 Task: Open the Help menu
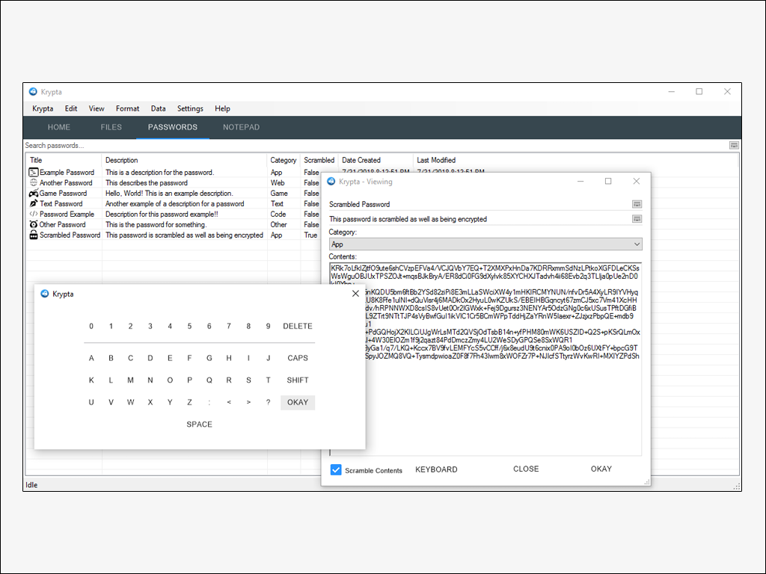pos(222,108)
